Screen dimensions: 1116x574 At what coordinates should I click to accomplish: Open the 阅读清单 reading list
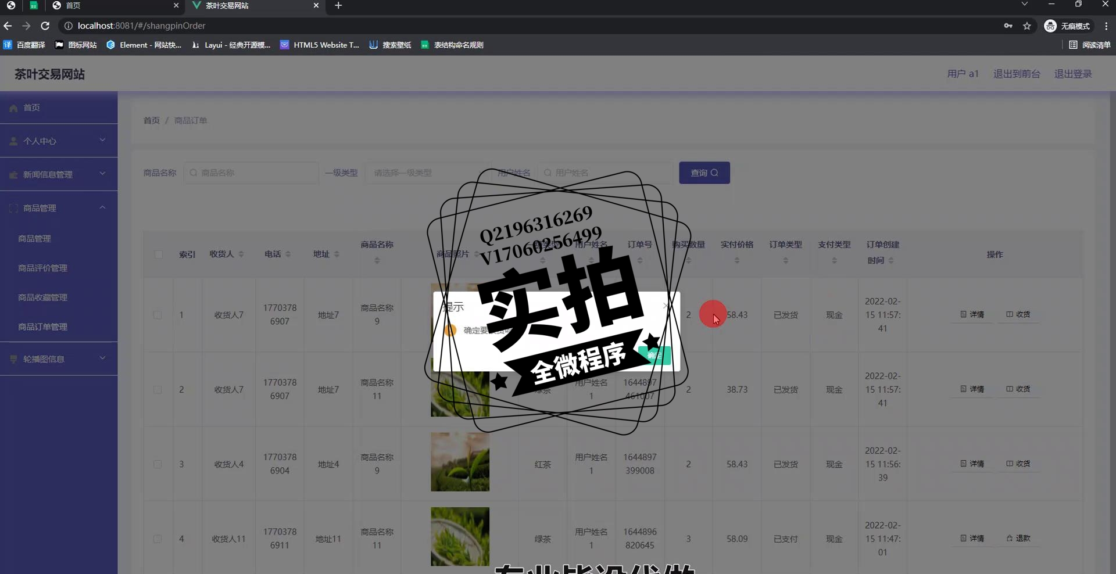click(x=1090, y=45)
